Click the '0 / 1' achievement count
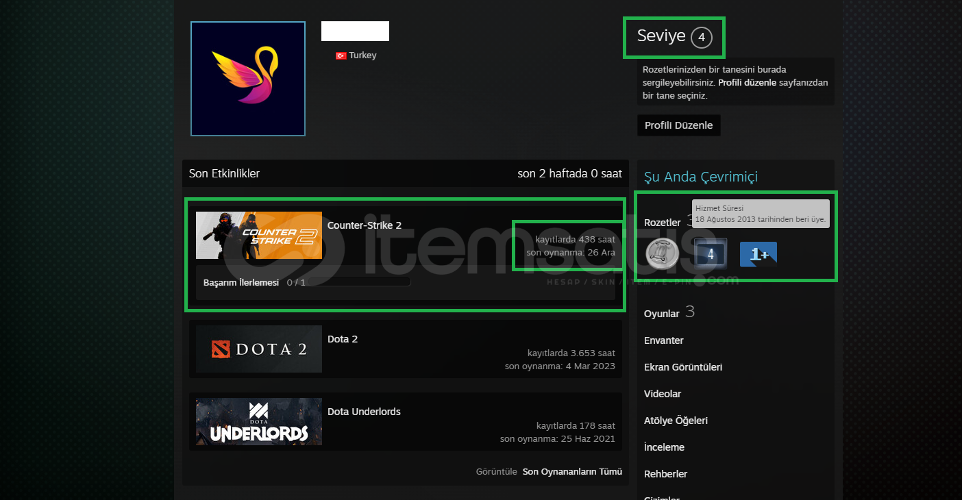 (x=296, y=282)
